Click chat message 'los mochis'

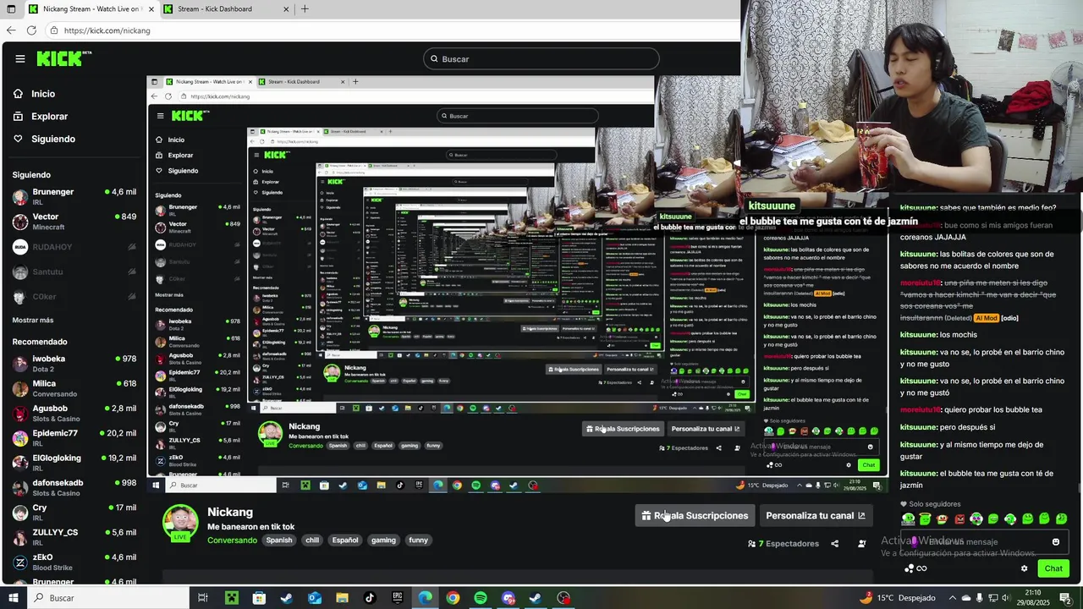click(x=938, y=335)
